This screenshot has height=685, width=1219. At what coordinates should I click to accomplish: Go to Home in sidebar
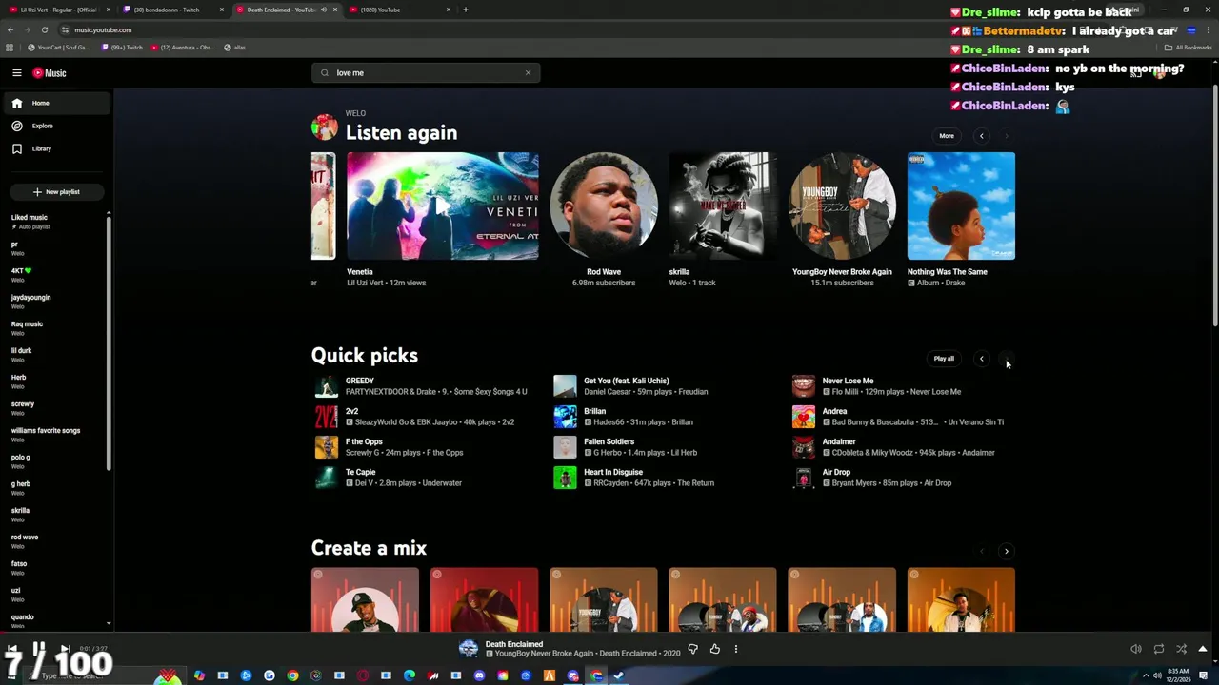coord(55,103)
